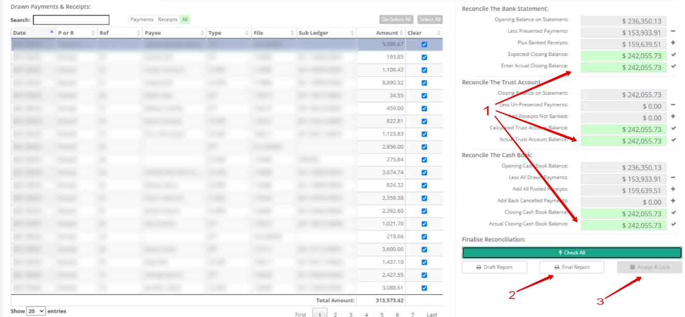Click plus icon beside Plus Banked Receipts

coord(673,43)
